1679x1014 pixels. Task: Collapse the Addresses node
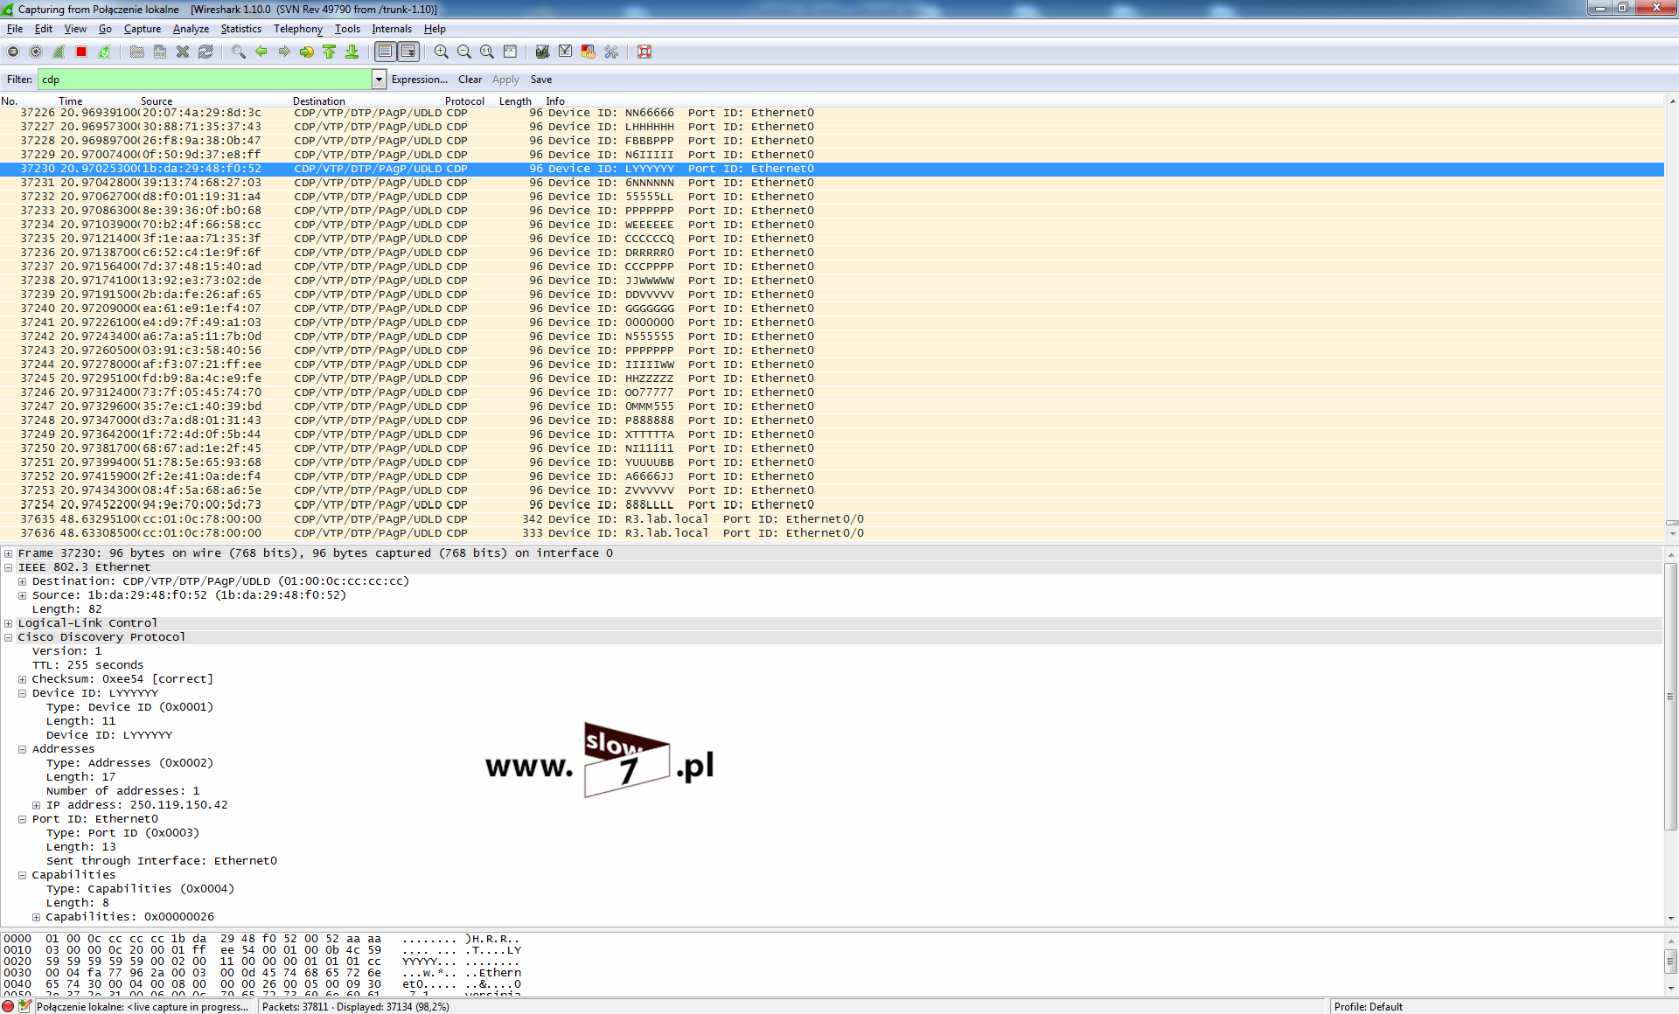[22, 749]
